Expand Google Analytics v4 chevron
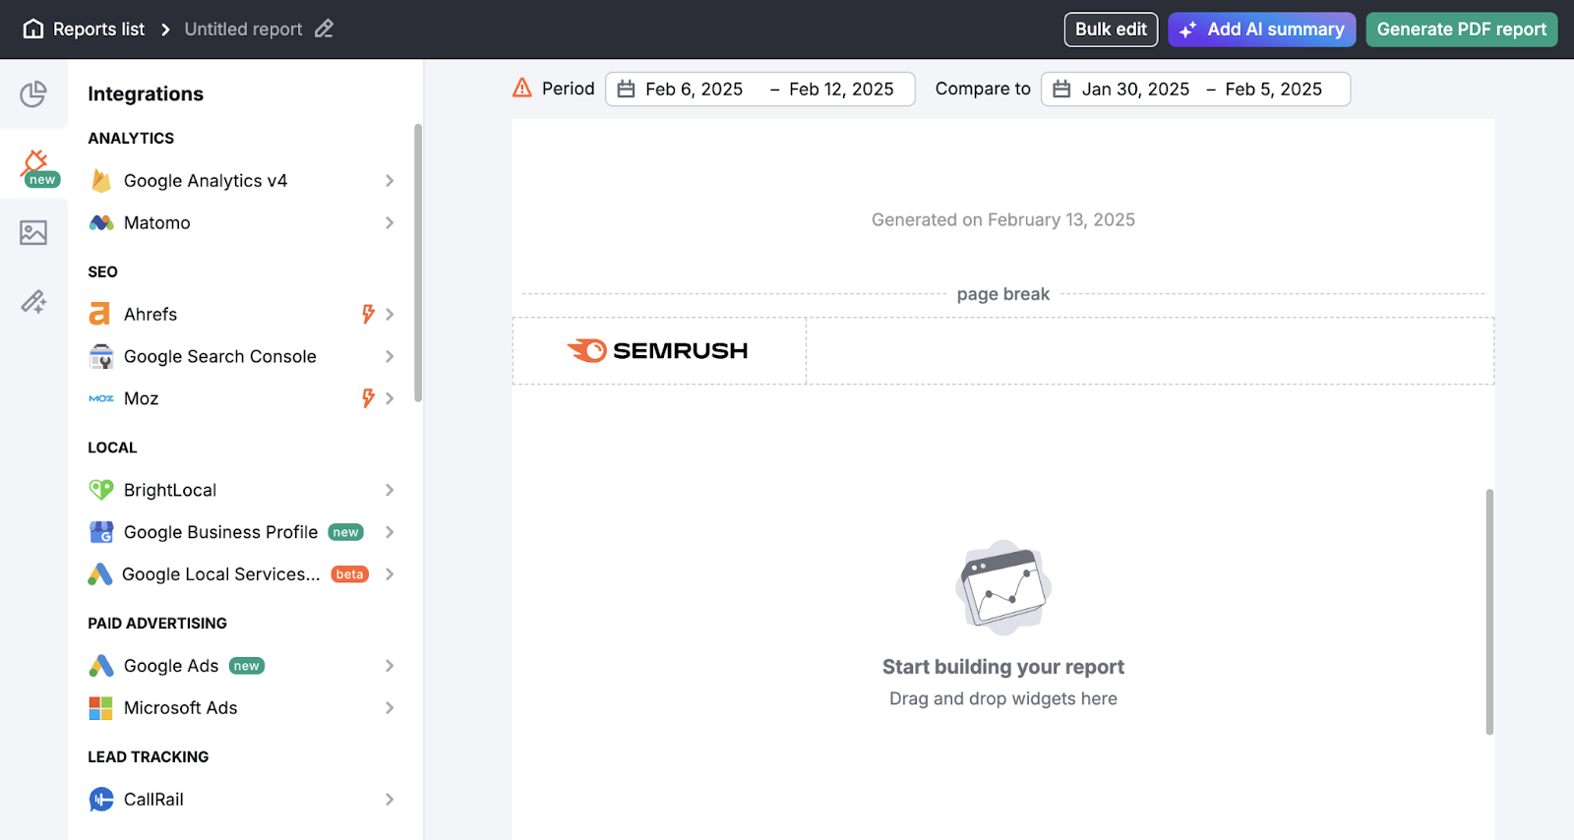Image resolution: width=1574 pixels, height=840 pixels. (x=390, y=181)
